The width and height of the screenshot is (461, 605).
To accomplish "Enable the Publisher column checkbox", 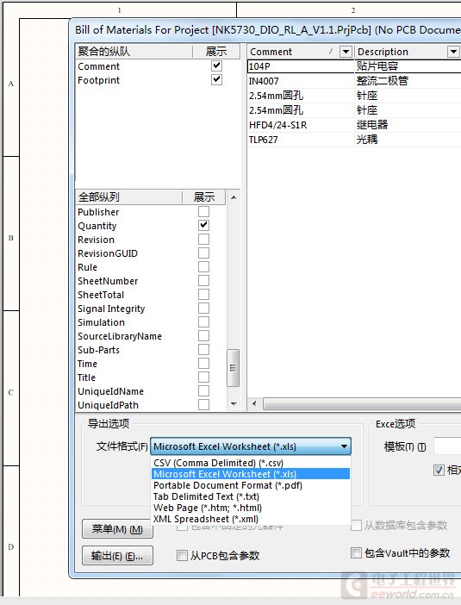I will (203, 211).
